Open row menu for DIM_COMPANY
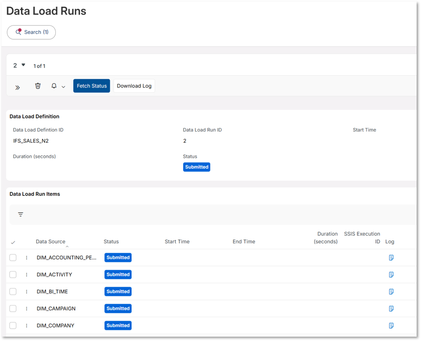 pyautogui.click(x=27, y=325)
